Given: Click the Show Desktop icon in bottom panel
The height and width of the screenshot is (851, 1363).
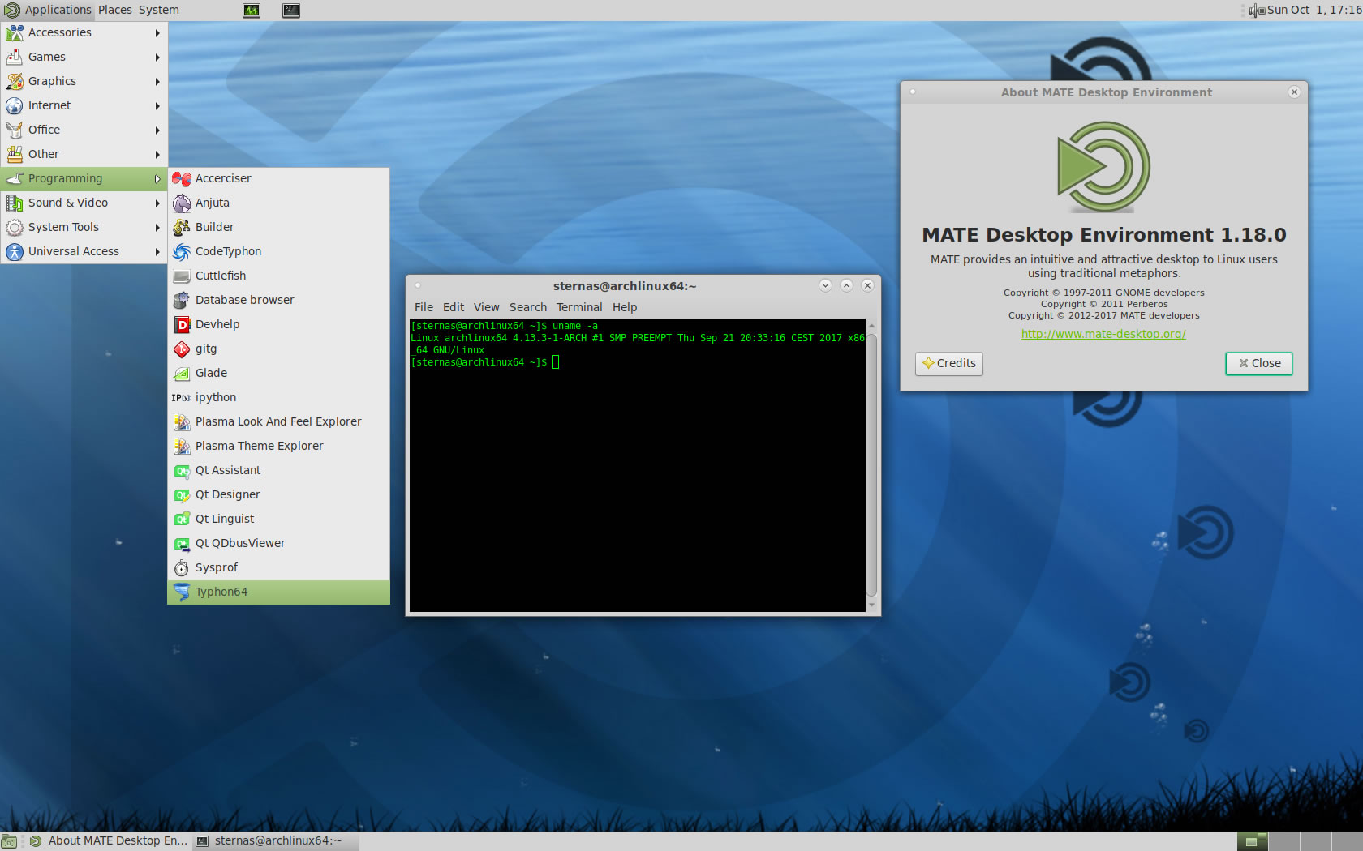Looking at the screenshot, I should tap(8, 841).
